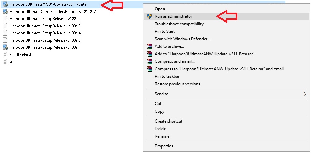Select Create shortcut
312x155 pixels.
tap(168, 121)
